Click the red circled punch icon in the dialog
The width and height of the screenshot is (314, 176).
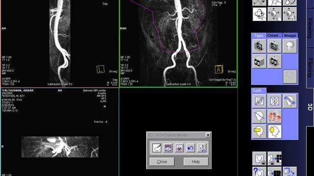point(179,148)
